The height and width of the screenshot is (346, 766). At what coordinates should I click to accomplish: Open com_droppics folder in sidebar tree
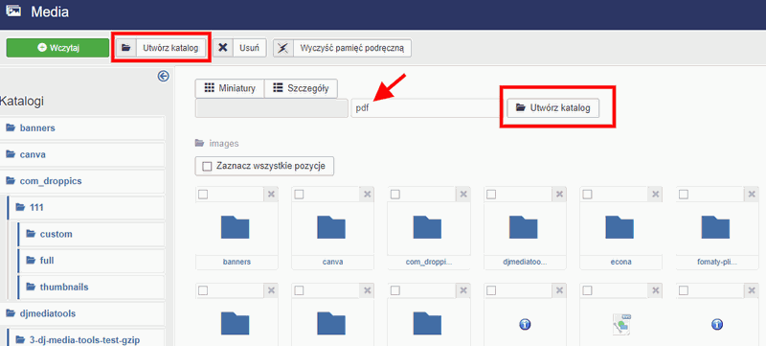tap(82, 181)
